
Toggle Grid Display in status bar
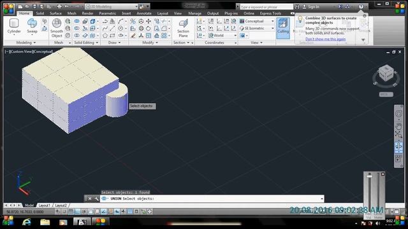(x=71, y=212)
